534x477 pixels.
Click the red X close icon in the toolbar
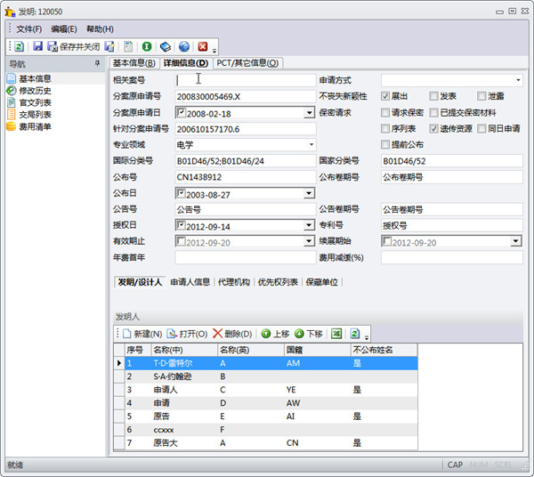(x=203, y=46)
